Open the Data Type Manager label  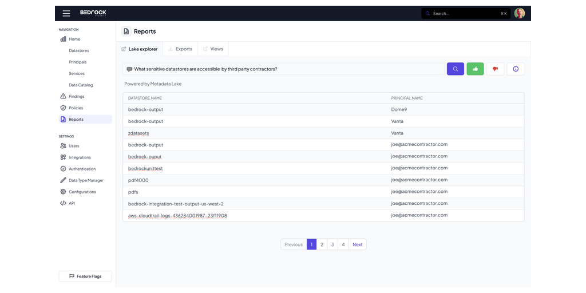[x=86, y=180]
